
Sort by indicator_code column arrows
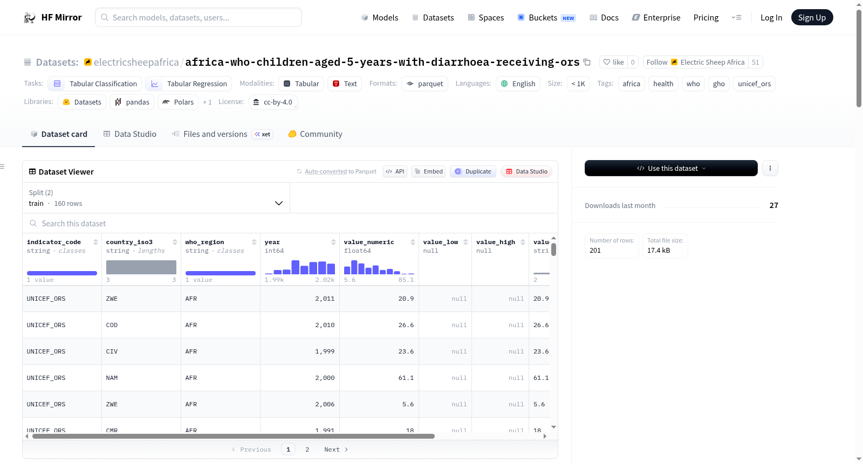tap(95, 243)
